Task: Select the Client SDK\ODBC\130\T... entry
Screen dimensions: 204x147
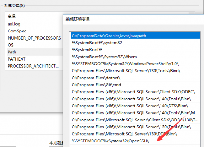Action: tap(135, 120)
